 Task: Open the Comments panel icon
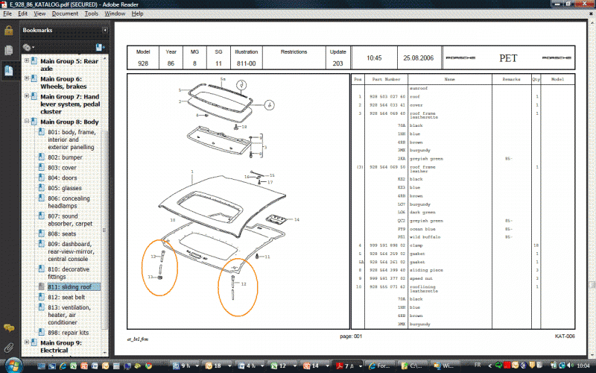9,327
